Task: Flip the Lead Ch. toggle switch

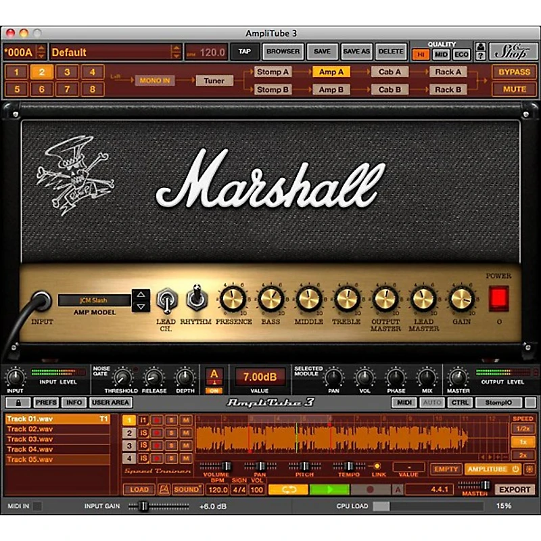Action: (x=166, y=300)
